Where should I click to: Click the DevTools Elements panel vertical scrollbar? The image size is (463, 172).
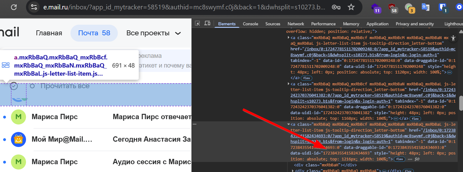460,103
